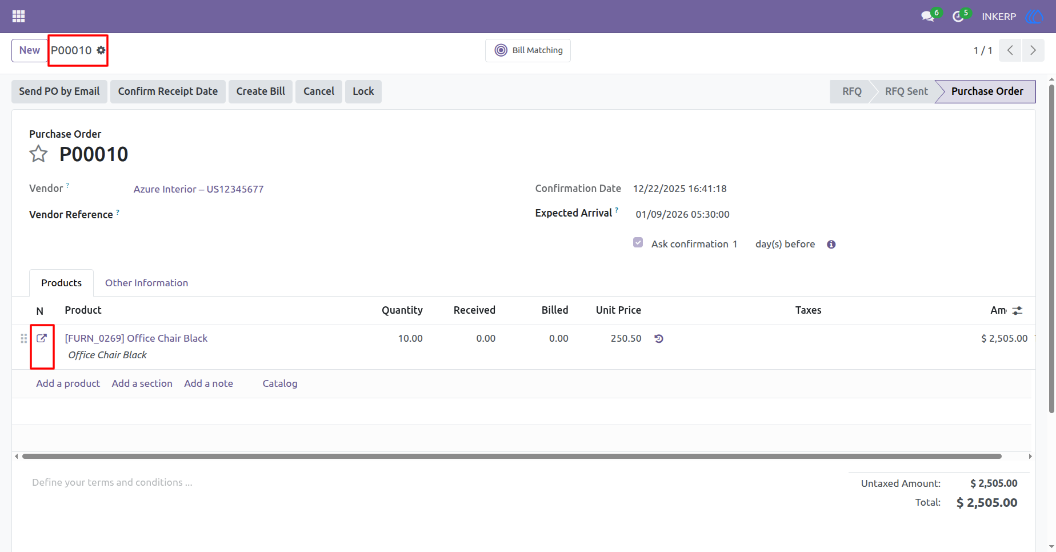Click the horizontal table scrollbar
The image size is (1056, 552).
(x=511, y=456)
